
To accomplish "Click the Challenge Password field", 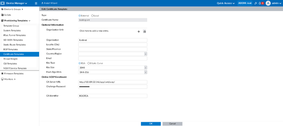I will click(x=113, y=87).
